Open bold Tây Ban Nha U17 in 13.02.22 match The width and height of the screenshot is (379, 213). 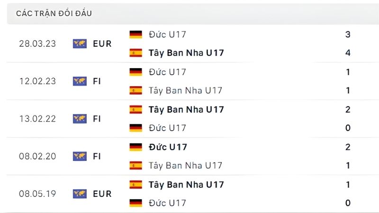186,109
